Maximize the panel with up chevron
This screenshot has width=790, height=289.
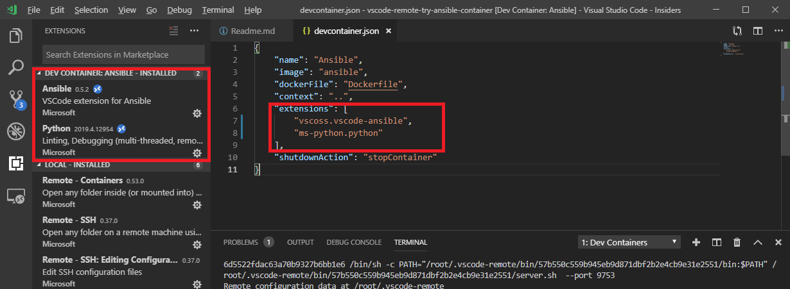coord(758,242)
